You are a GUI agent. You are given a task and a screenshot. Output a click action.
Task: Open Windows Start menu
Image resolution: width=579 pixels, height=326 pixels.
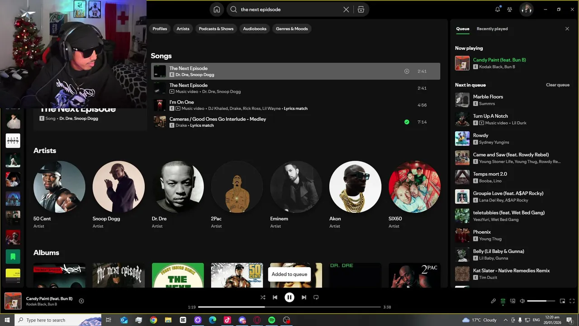click(x=7, y=320)
